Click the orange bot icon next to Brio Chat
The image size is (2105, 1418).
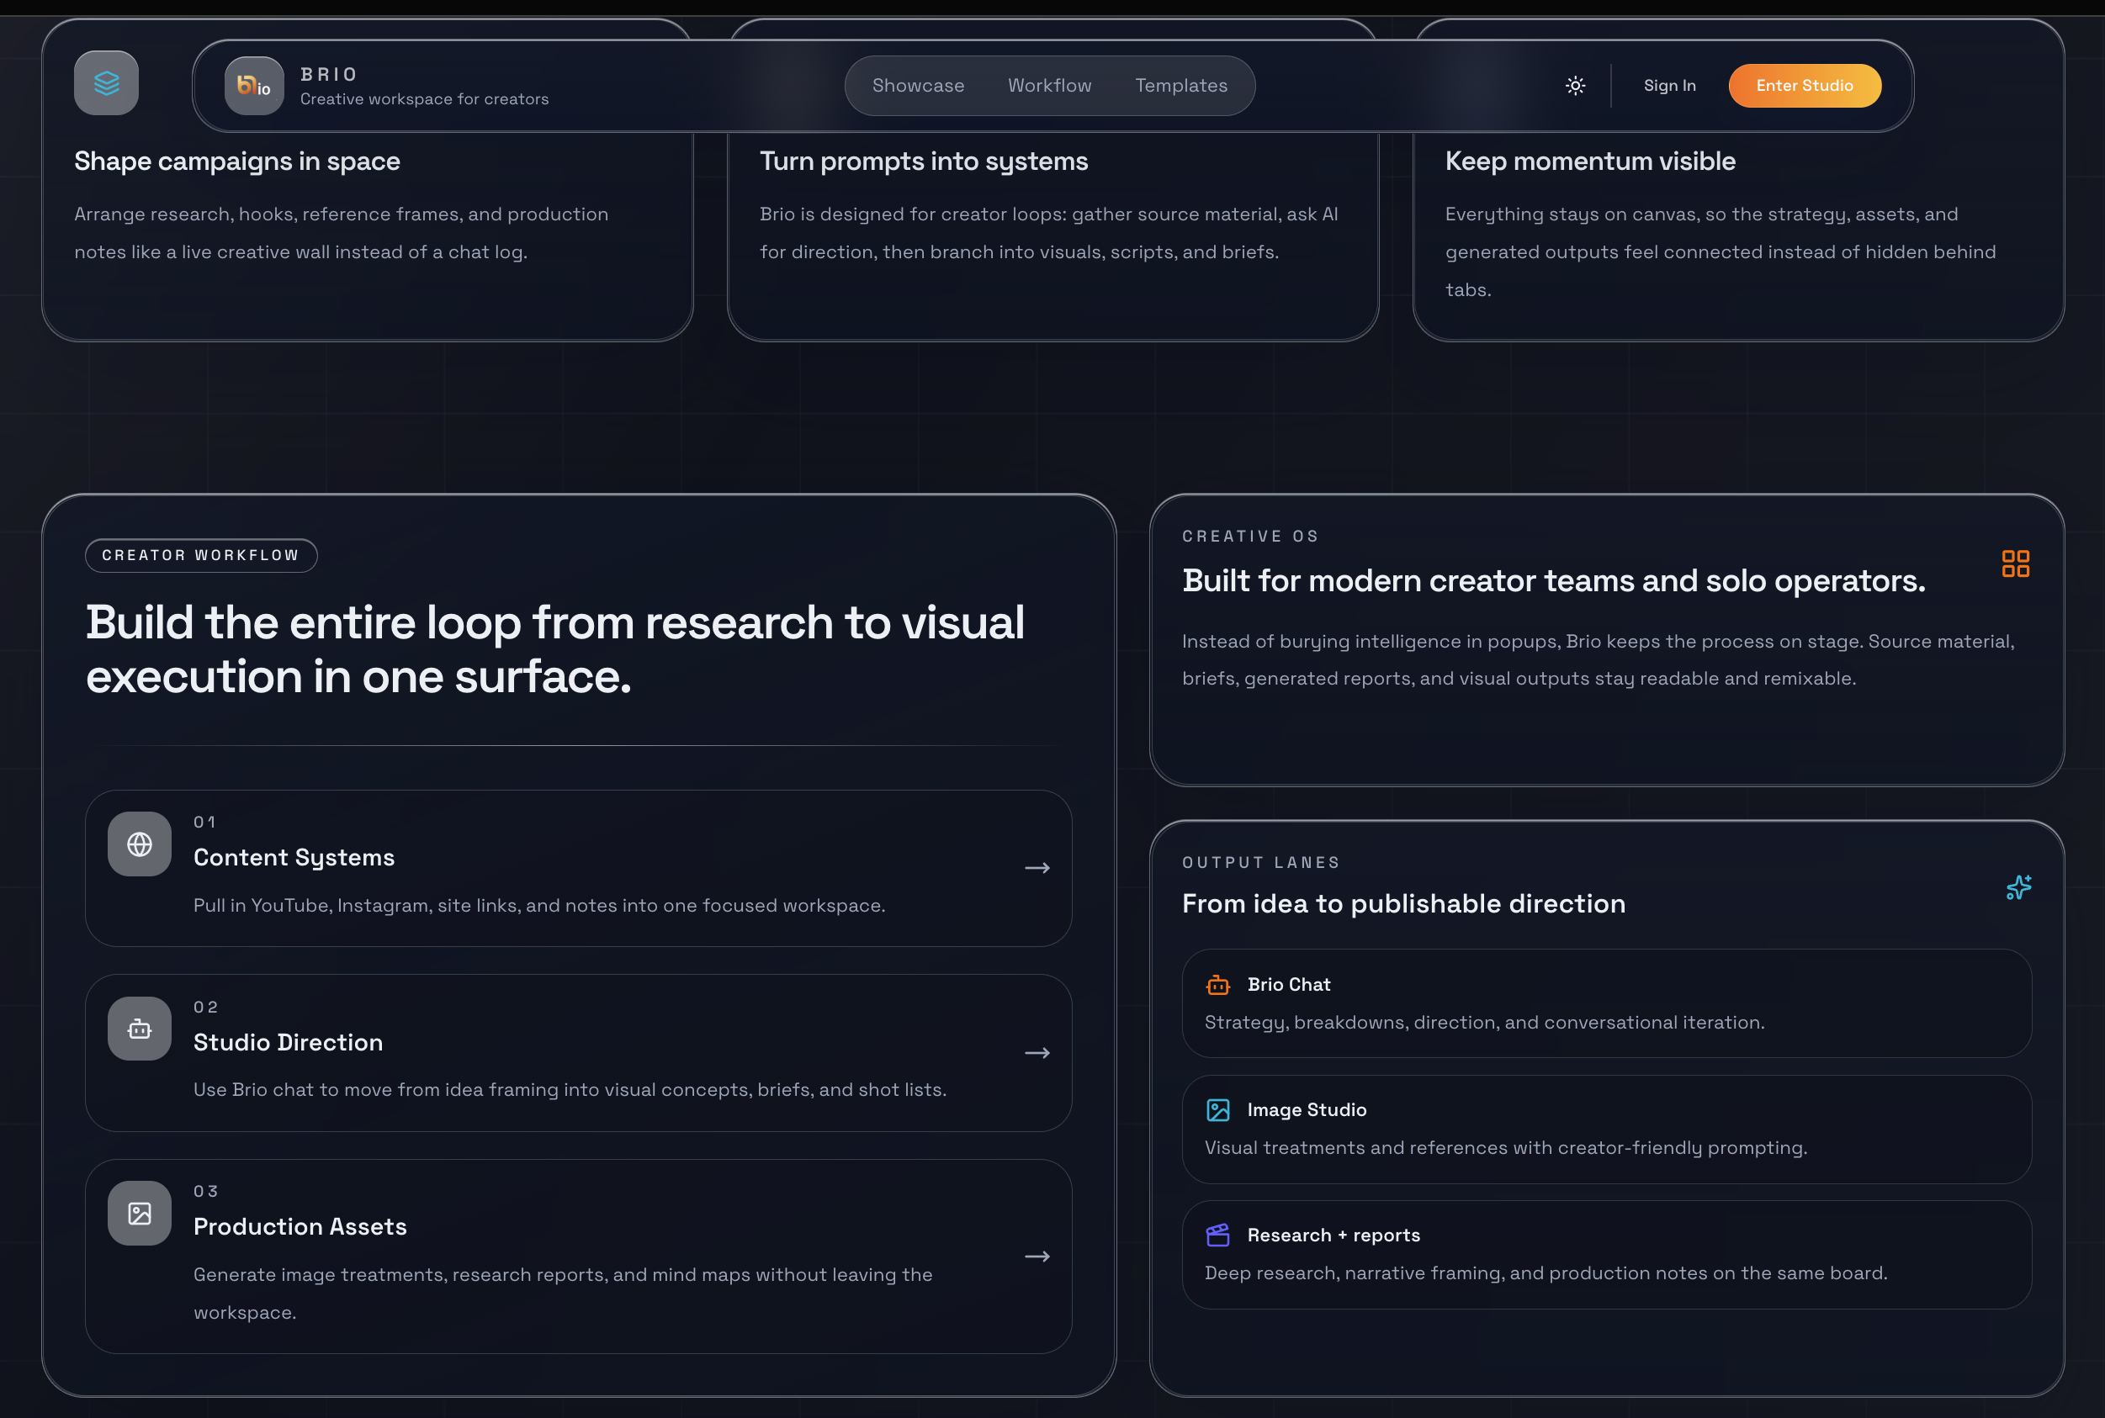click(x=1217, y=985)
